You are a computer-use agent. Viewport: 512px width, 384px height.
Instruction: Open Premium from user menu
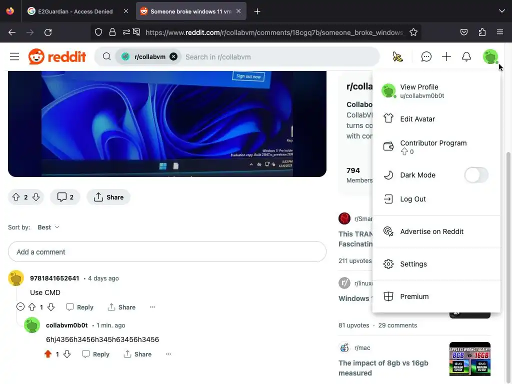pos(436,296)
